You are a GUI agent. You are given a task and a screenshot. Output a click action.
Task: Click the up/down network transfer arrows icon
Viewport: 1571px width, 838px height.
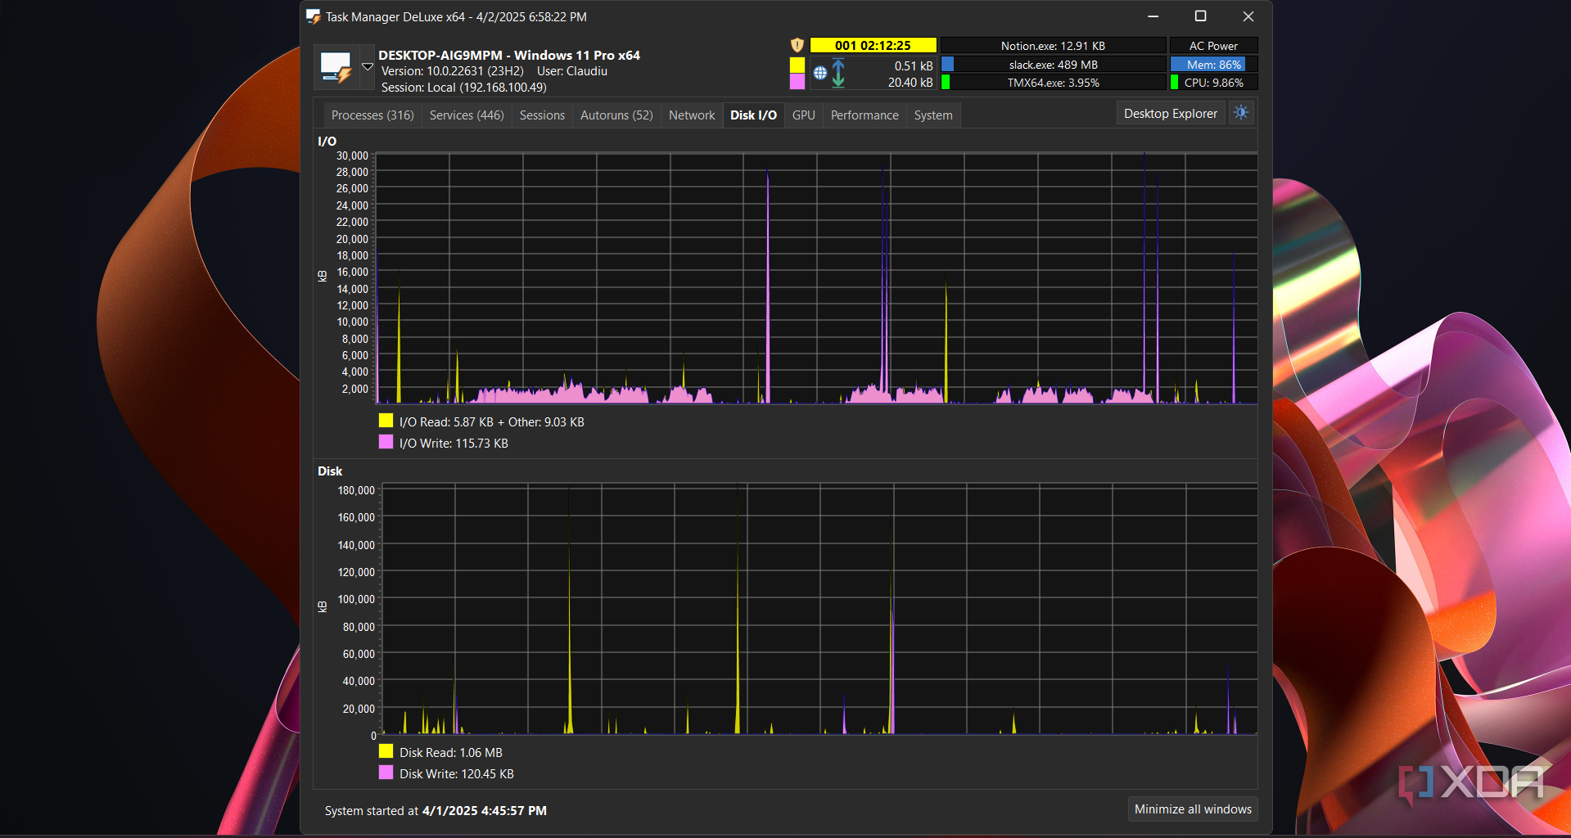tap(838, 73)
